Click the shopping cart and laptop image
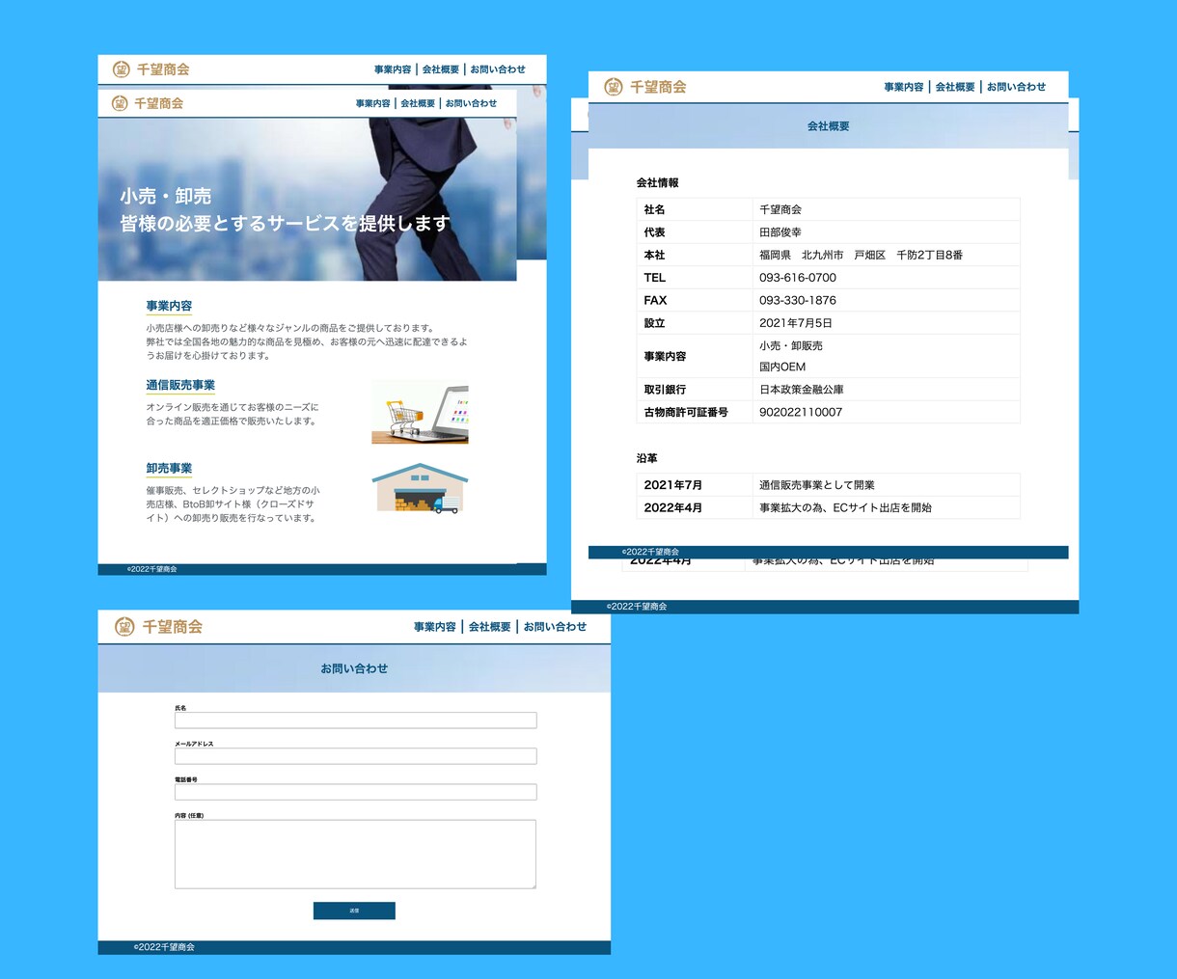Screen dimensions: 1177x979 coord(420,412)
